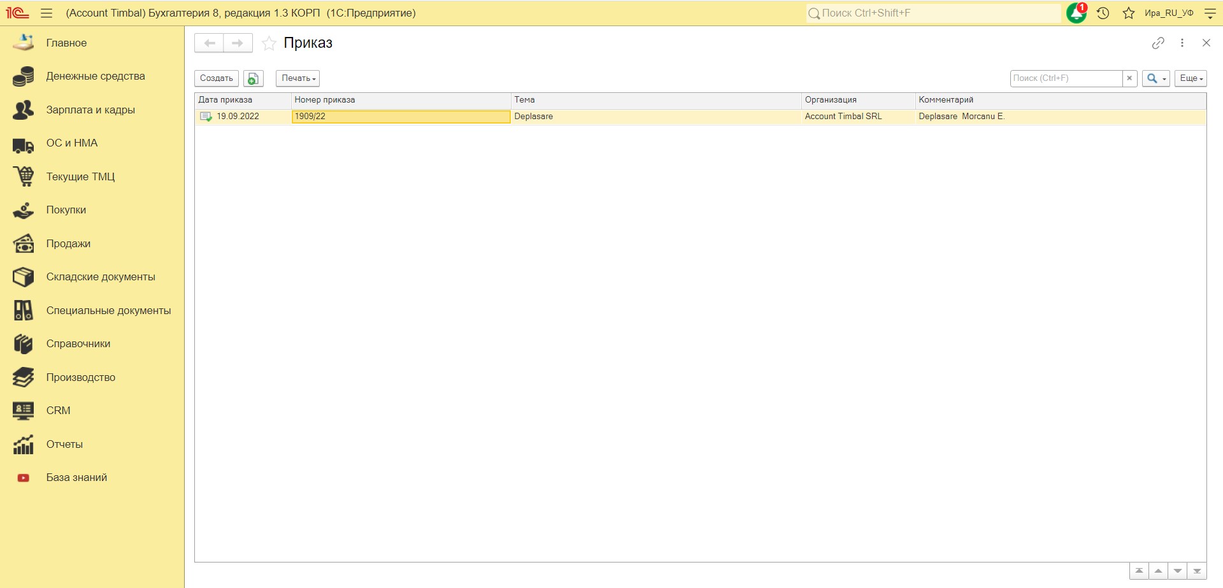Navigate back with left arrow
Image resolution: width=1223 pixels, height=588 pixels.
click(x=209, y=43)
